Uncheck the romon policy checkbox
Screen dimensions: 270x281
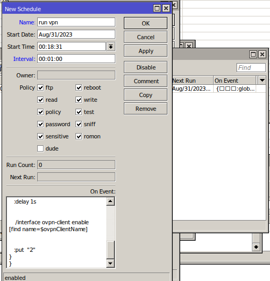point(79,136)
